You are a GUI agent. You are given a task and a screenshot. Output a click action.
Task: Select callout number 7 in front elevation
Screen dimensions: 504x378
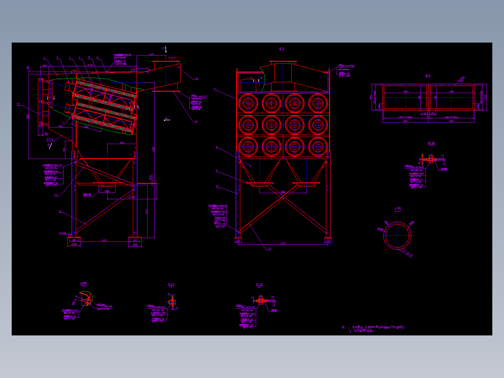click(215, 89)
